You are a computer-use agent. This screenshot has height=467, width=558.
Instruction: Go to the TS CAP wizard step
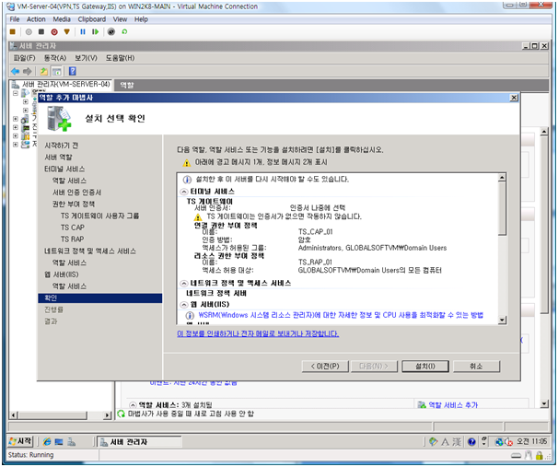[x=73, y=228]
